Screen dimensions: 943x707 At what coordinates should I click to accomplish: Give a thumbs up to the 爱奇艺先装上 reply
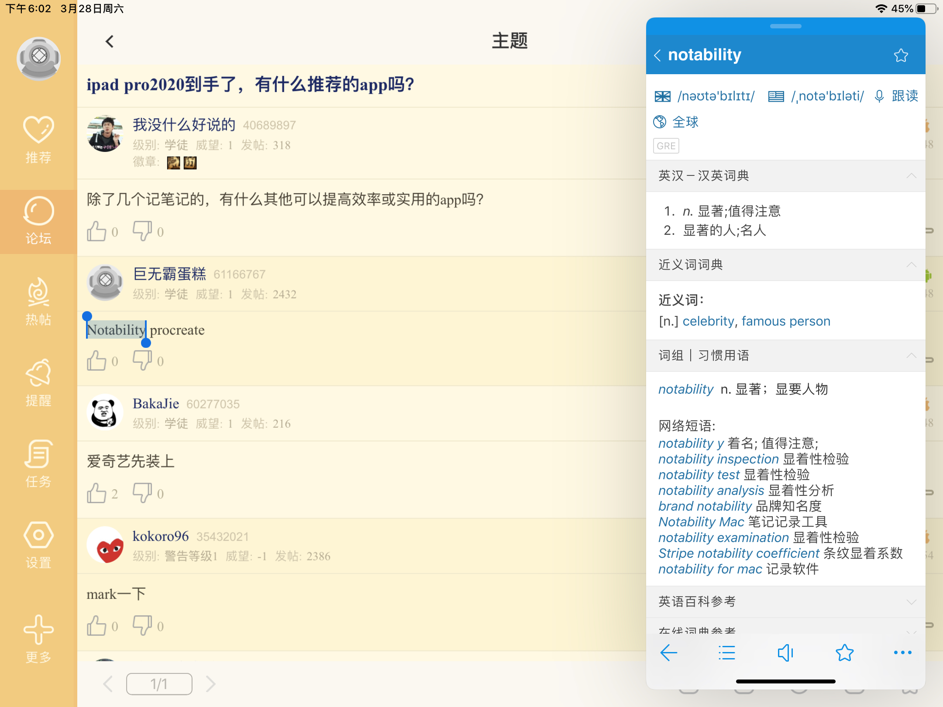point(97,492)
